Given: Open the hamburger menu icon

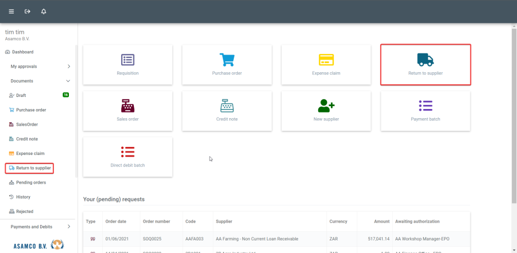Looking at the screenshot, I should [11, 11].
